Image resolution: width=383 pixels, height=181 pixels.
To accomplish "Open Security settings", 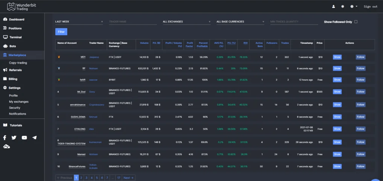I will coord(15,108).
